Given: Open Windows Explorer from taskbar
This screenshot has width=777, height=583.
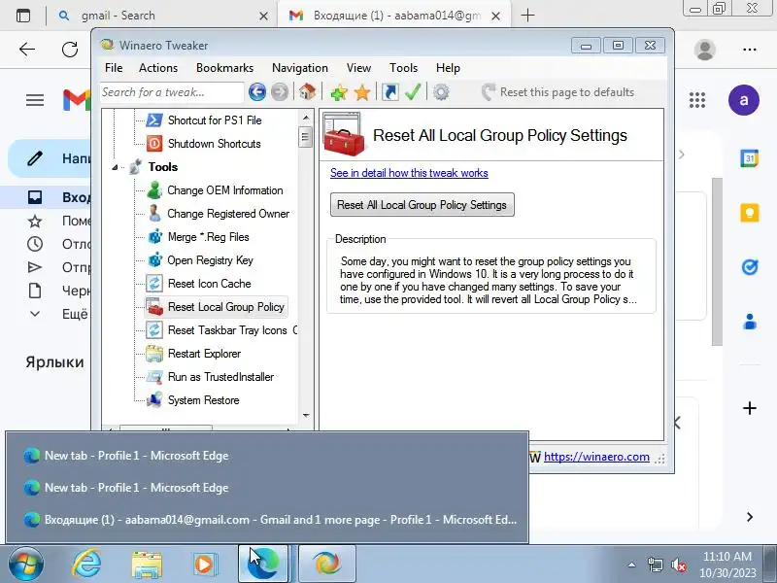Looking at the screenshot, I should coord(147,564).
